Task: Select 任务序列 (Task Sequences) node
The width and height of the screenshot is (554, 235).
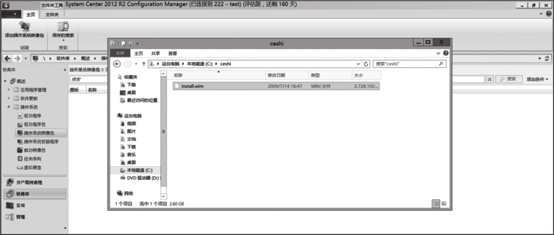Action: tap(30, 159)
